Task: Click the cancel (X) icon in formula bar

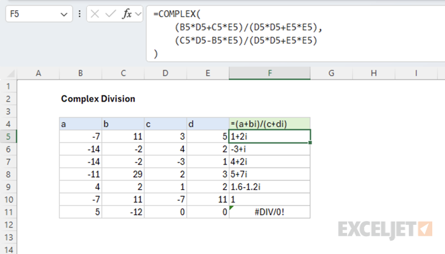Action: click(x=95, y=14)
